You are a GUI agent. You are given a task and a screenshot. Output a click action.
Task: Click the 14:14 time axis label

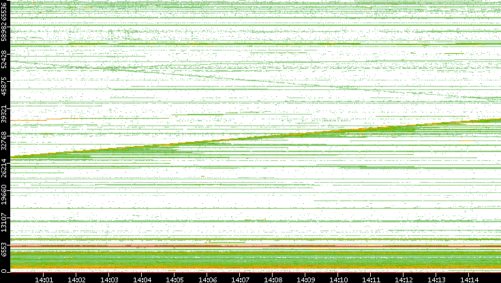pyautogui.click(x=470, y=280)
